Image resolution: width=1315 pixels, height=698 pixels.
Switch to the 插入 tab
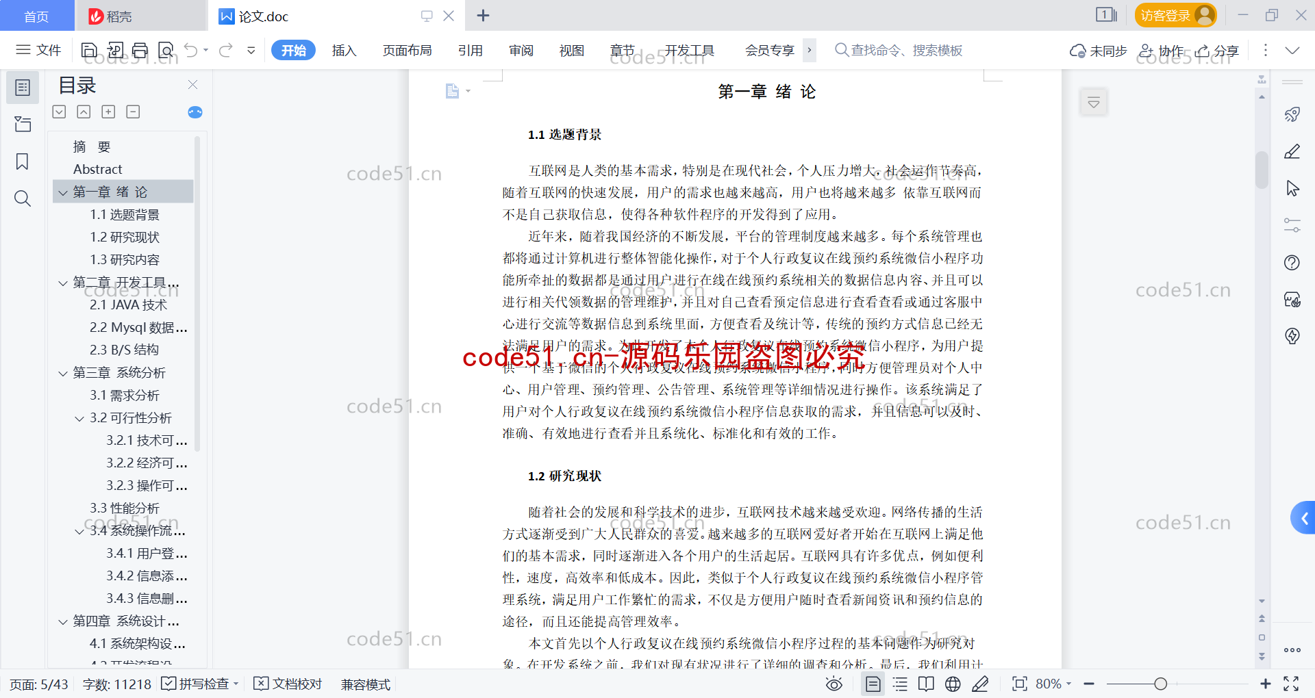pyautogui.click(x=344, y=50)
